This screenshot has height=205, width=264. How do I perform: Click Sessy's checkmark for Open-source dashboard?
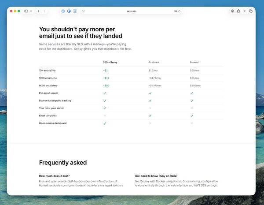(x=105, y=123)
